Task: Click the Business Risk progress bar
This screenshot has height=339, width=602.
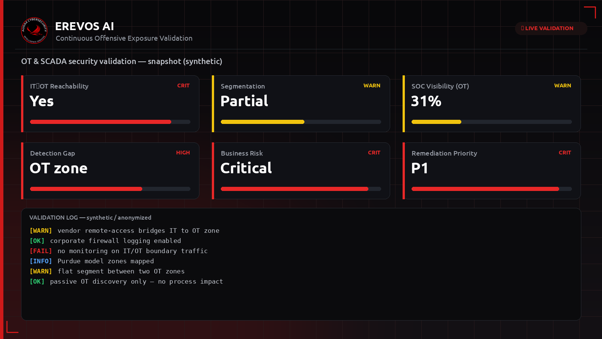Action: point(301,189)
